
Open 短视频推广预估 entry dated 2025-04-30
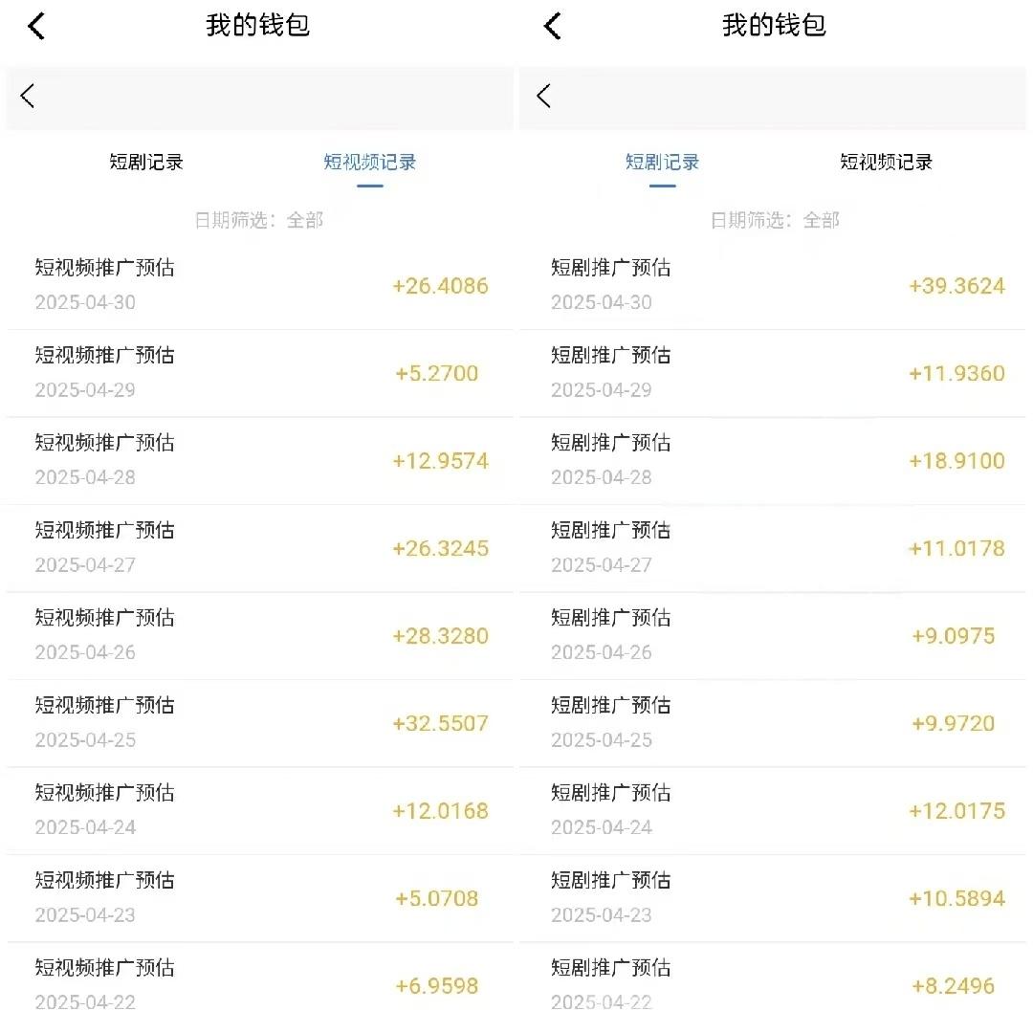point(259,285)
